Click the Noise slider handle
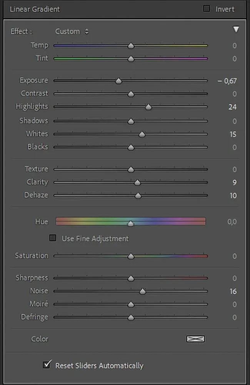The image size is (250, 385). click(143, 291)
